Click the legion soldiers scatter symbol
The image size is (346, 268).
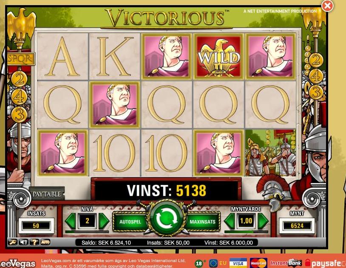(270, 153)
